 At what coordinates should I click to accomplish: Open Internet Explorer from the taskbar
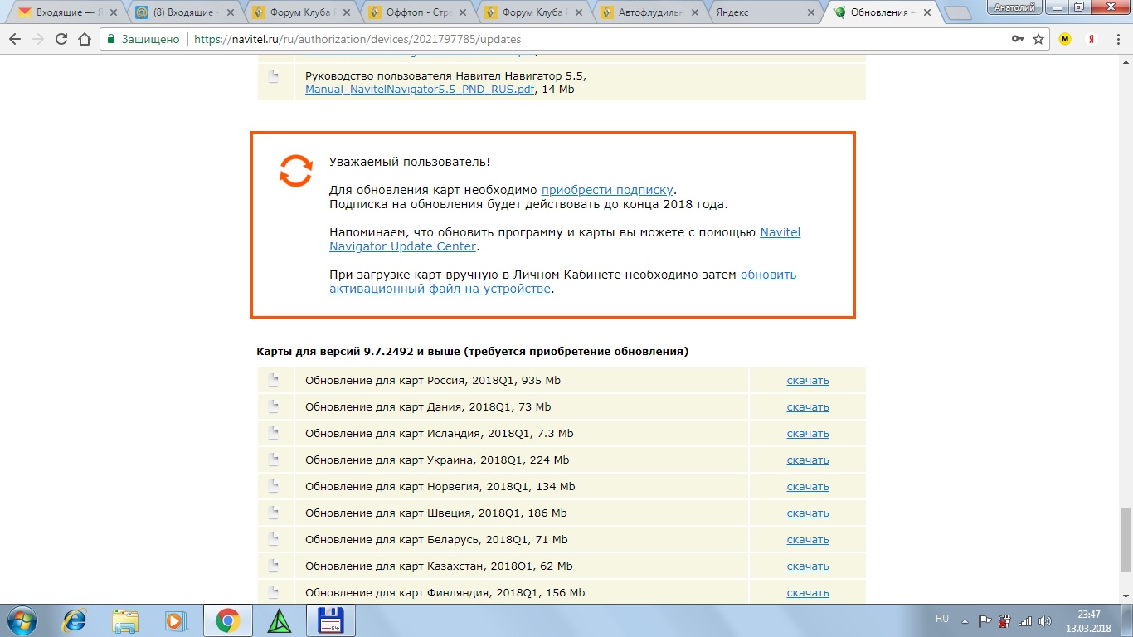(x=75, y=620)
